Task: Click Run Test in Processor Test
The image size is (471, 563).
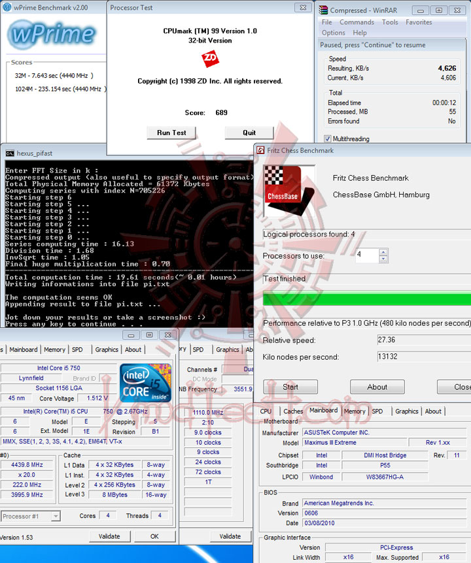Action: [x=171, y=133]
